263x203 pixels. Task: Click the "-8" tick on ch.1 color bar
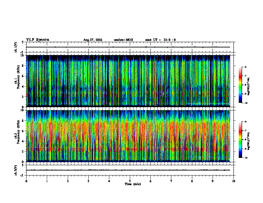point(245,85)
